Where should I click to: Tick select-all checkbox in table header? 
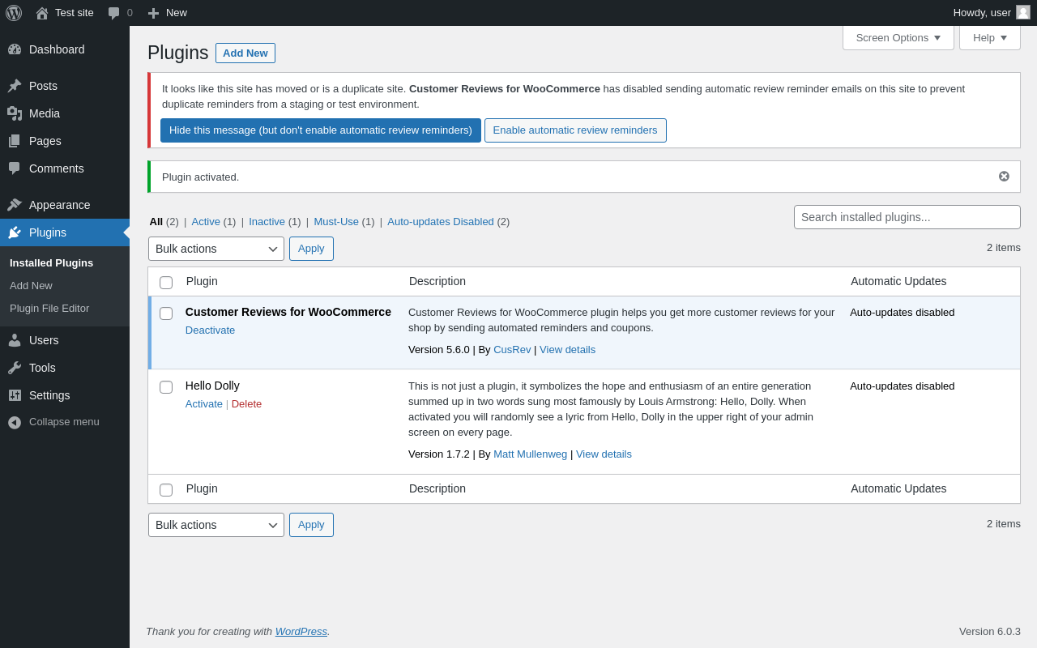click(x=166, y=283)
